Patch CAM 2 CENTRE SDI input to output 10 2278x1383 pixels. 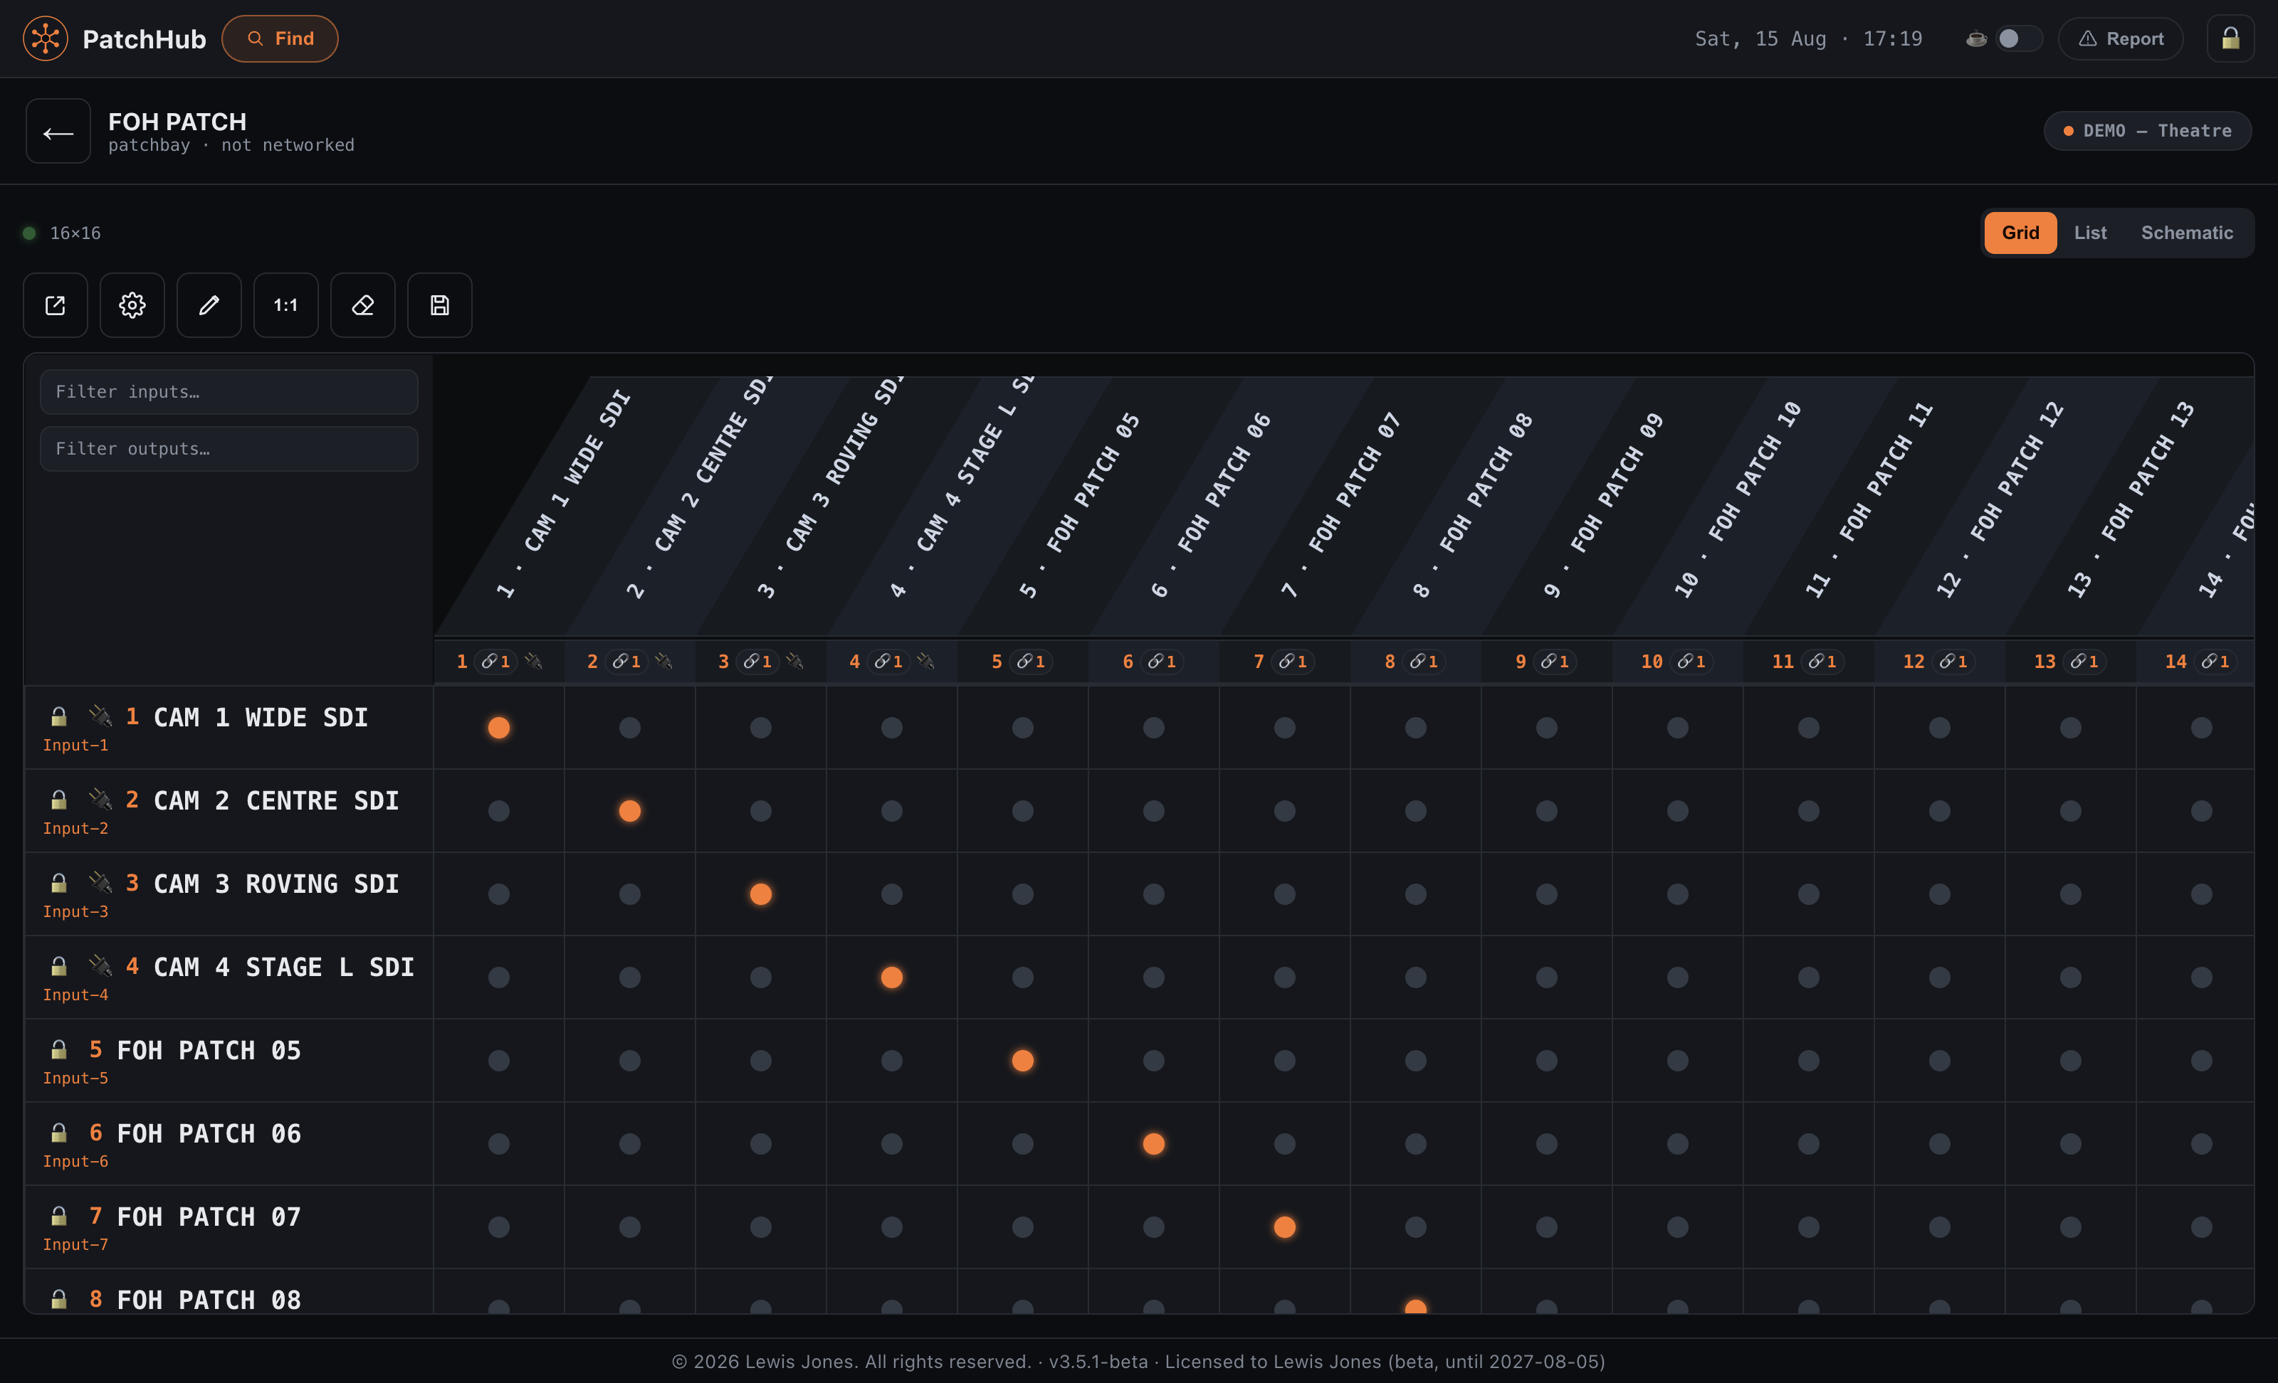[1678, 811]
